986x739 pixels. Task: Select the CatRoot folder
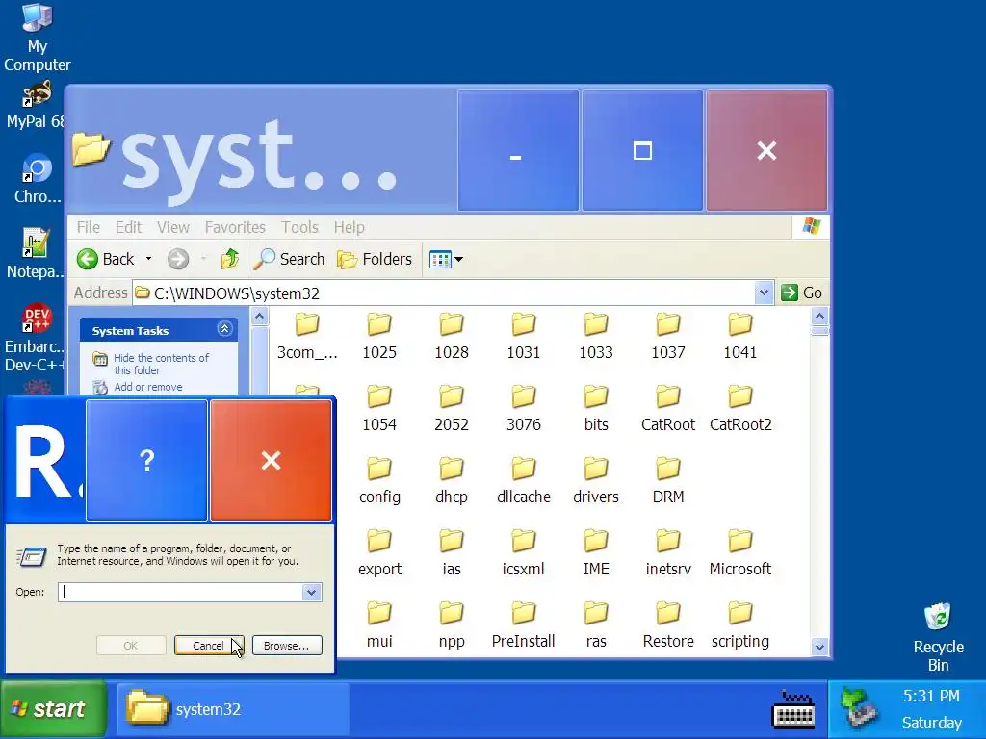[x=668, y=409]
